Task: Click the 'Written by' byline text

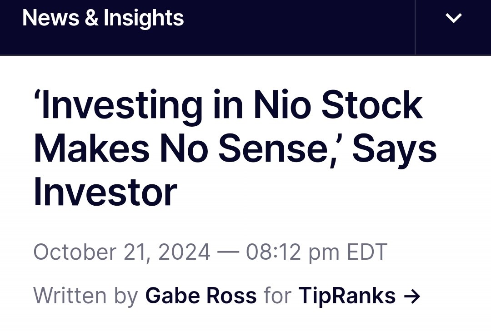Action: coord(86,296)
